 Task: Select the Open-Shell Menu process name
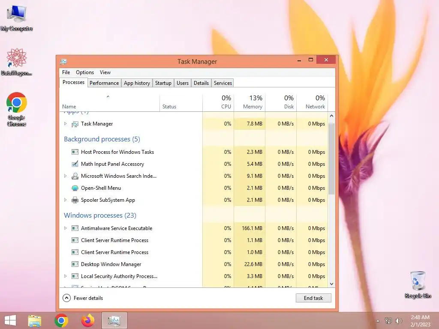coord(101,188)
